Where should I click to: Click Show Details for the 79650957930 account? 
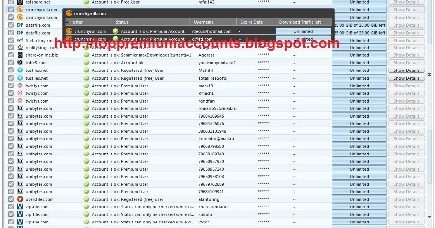[406, 161]
